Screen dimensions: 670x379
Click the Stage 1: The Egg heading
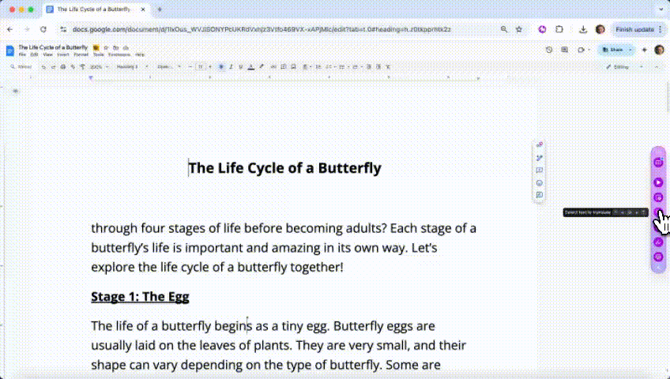[140, 297]
